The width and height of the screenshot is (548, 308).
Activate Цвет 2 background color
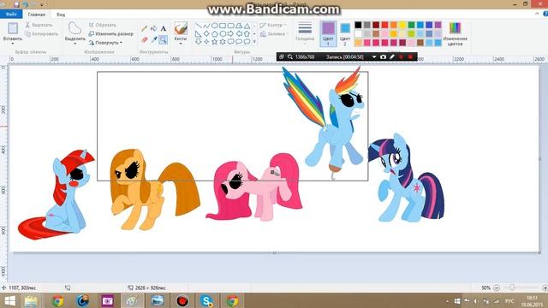point(345,34)
